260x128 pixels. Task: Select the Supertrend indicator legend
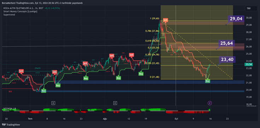9,15
